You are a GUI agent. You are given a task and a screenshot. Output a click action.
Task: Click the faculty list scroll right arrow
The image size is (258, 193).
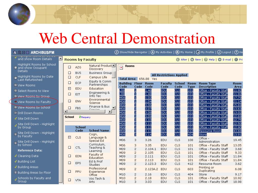[x=110, y=112]
